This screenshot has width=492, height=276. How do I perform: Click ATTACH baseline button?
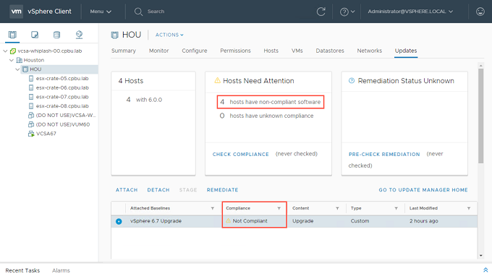127,190
